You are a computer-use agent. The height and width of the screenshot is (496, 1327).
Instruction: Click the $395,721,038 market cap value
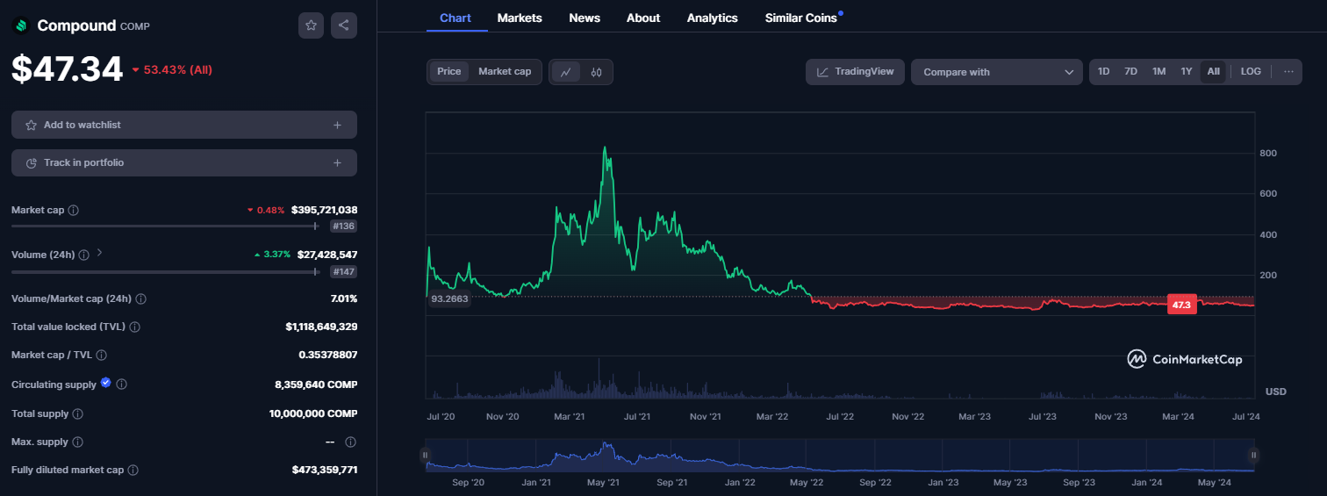pos(324,211)
